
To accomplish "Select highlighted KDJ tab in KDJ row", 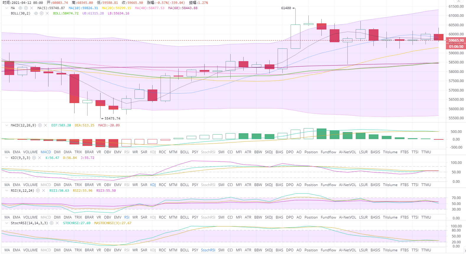I will coord(153,185).
